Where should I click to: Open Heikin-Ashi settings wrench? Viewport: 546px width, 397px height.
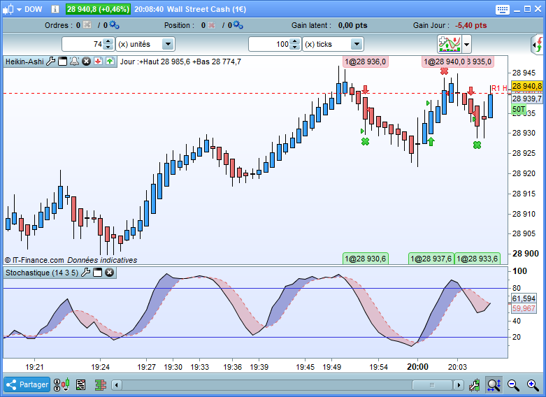click(51, 62)
